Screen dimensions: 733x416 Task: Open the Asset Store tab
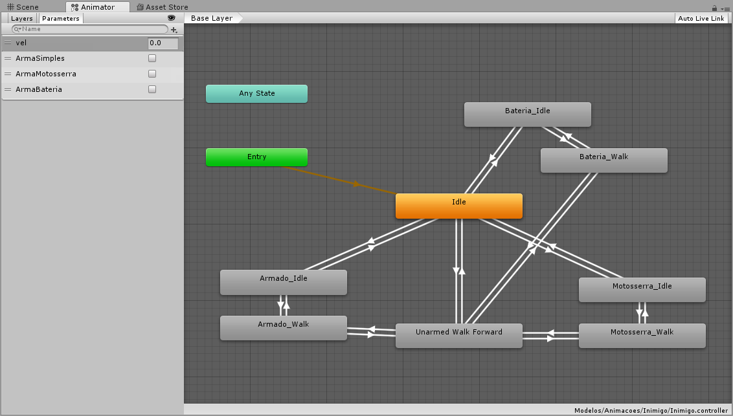pyautogui.click(x=163, y=7)
